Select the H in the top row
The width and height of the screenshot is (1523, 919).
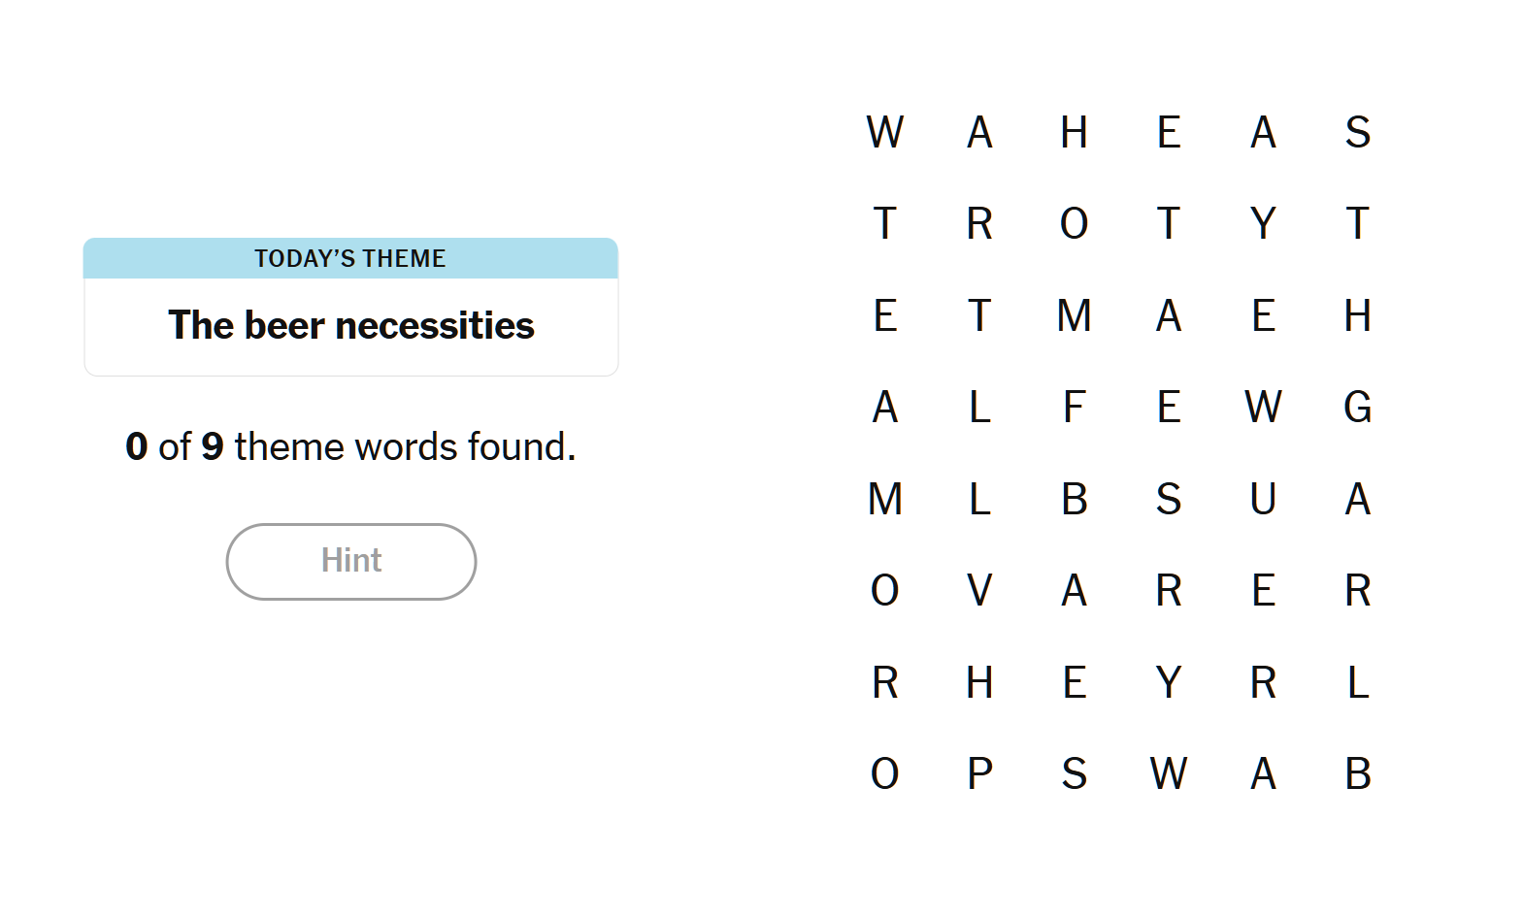1074,132
